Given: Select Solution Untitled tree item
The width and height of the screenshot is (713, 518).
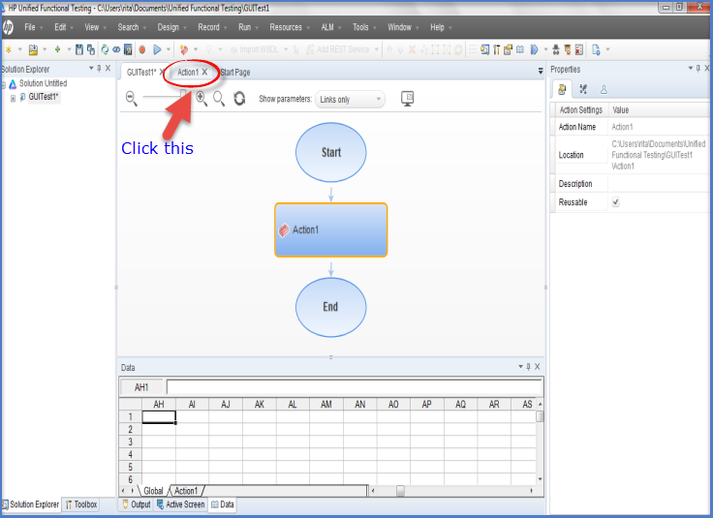Looking at the screenshot, I should coord(44,83).
